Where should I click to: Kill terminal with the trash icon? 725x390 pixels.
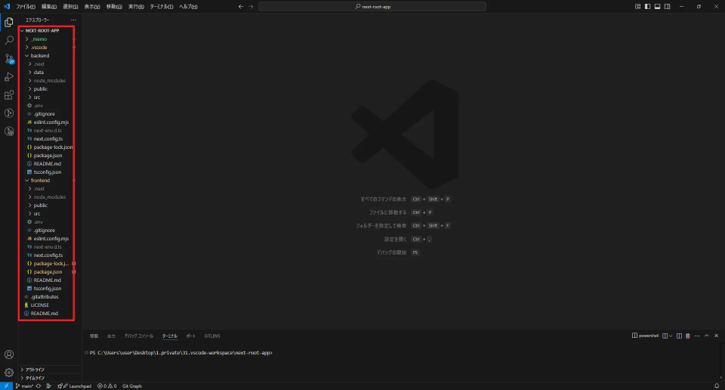(687, 336)
